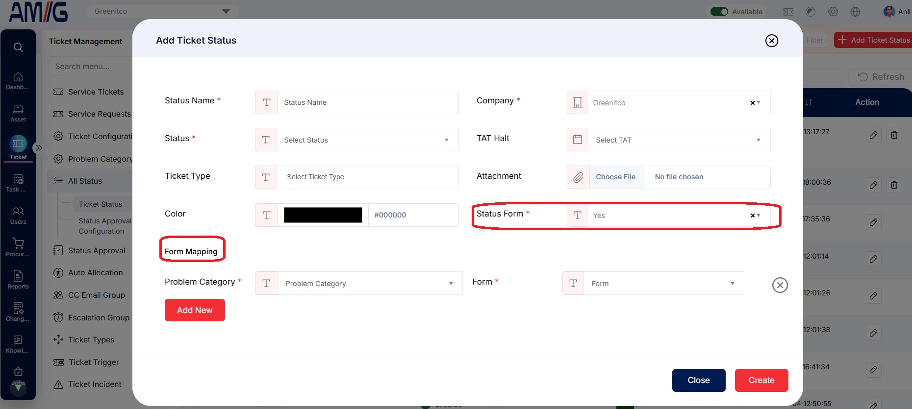Click the Close button in dialog footer
Viewport: 912px width, 409px height.
coord(699,380)
